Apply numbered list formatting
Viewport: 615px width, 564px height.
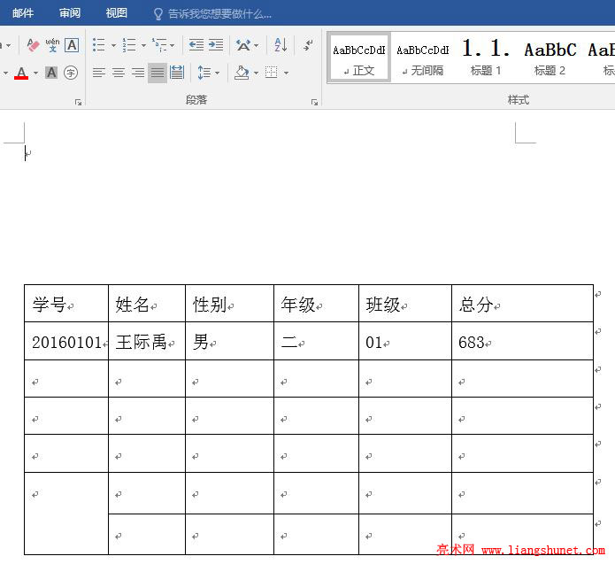[129, 45]
